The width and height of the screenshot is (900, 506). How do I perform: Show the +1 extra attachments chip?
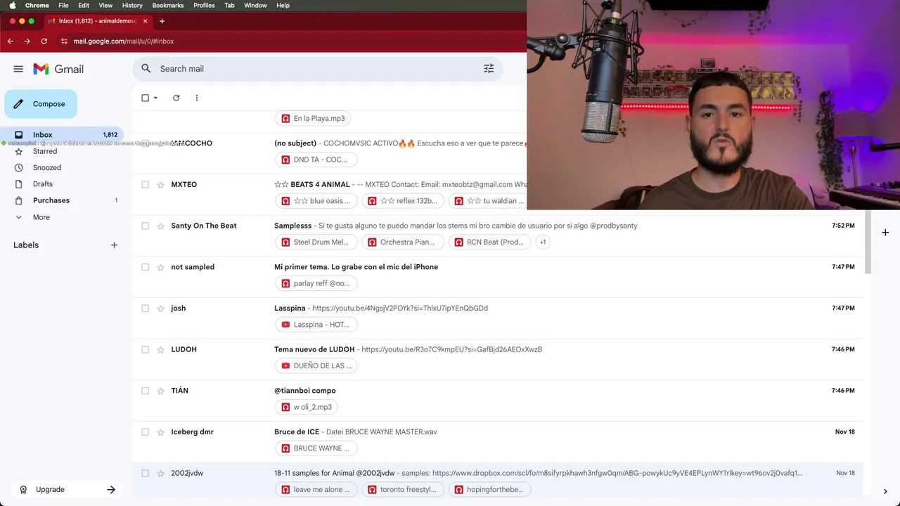[542, 242]
